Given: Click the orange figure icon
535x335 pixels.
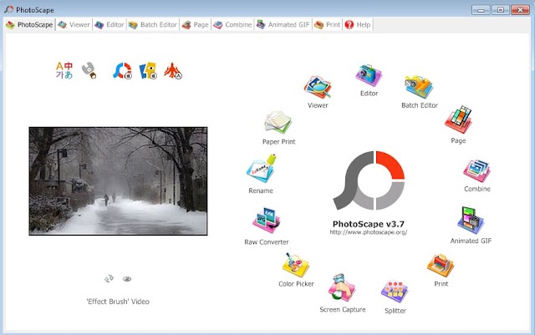Looking at the screenshot, I should [x=173, y=71].
